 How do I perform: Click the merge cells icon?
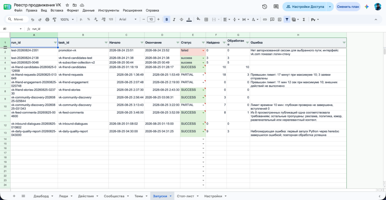[x=214, y=20]
